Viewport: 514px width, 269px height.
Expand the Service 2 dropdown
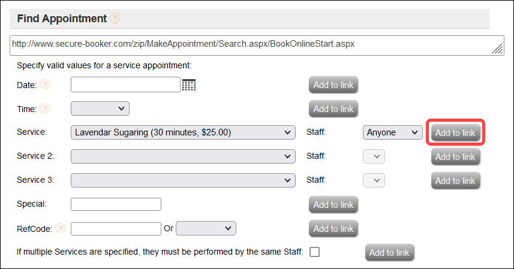pos(183,156)
